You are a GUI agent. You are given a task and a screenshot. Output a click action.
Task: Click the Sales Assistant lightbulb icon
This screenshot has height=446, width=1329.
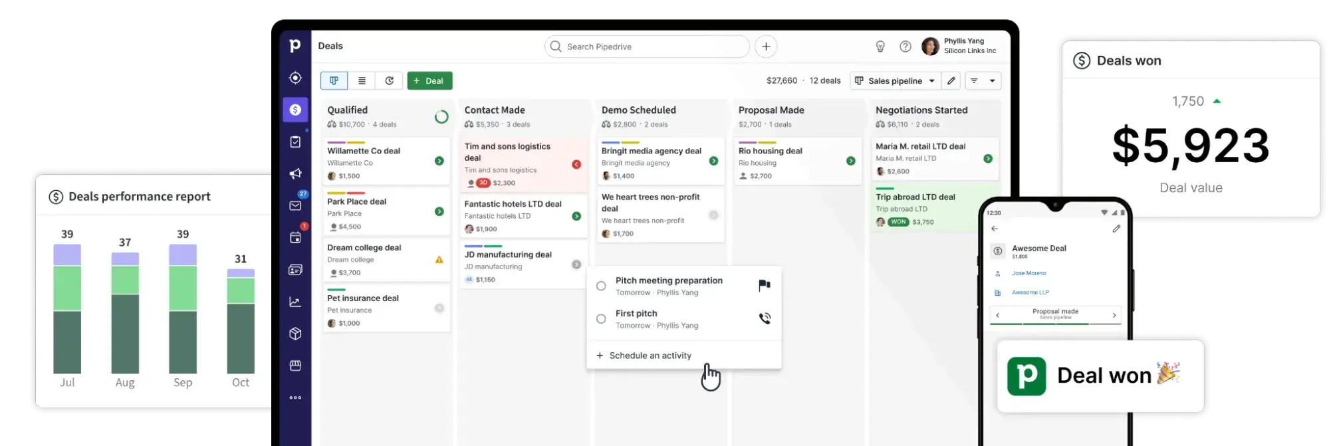[x=880, y=47]
